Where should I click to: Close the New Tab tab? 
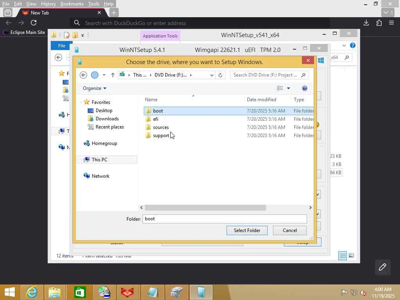coord(99,12)
